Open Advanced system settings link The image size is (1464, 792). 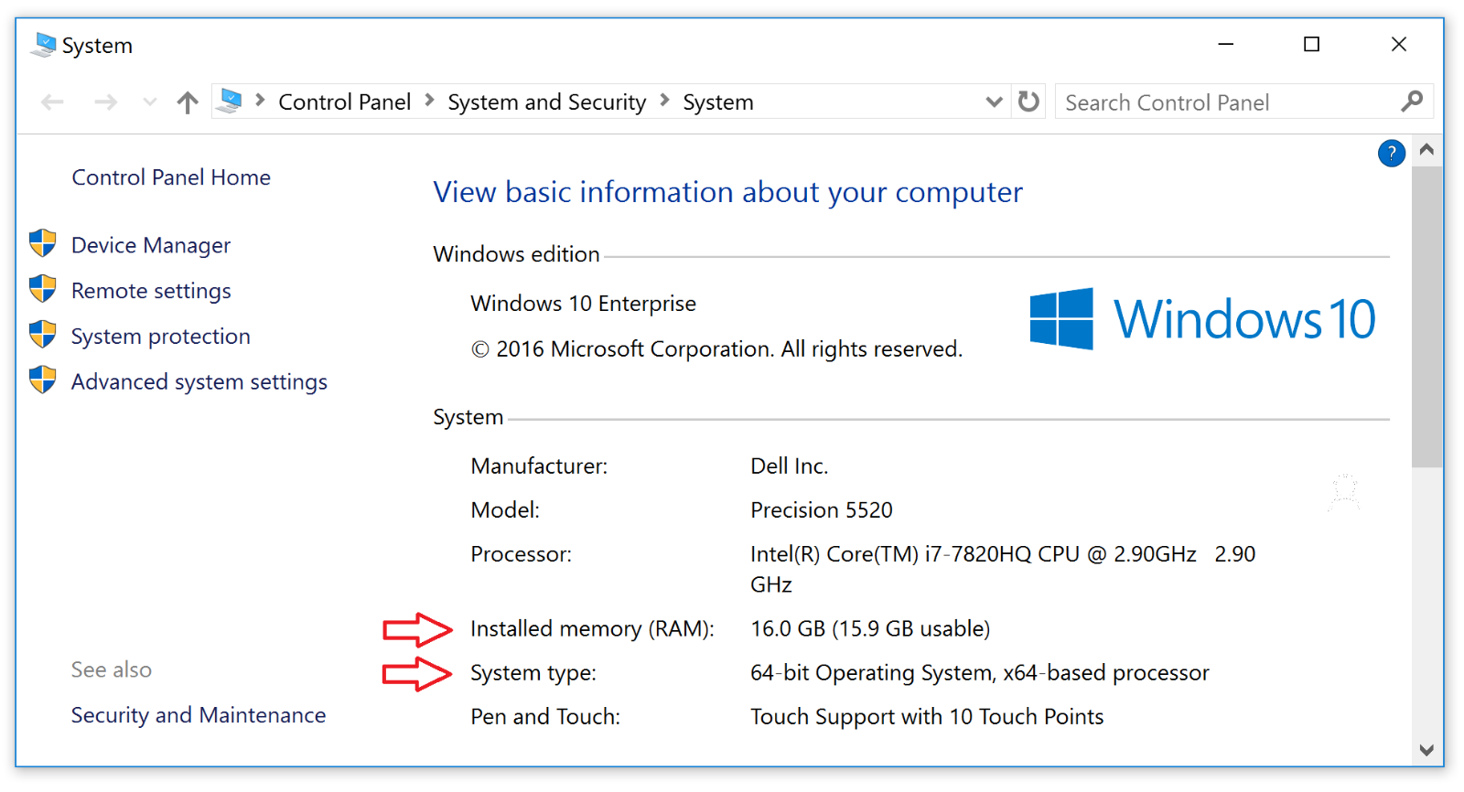[199, 381]
